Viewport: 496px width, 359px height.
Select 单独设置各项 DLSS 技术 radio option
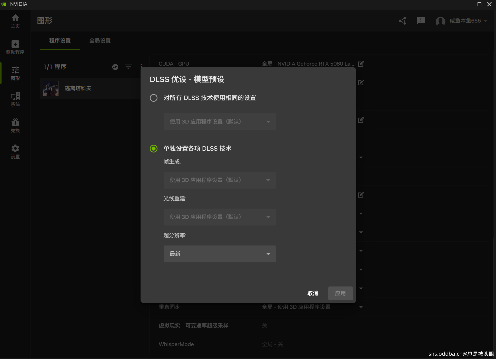(x=154, y=148)
